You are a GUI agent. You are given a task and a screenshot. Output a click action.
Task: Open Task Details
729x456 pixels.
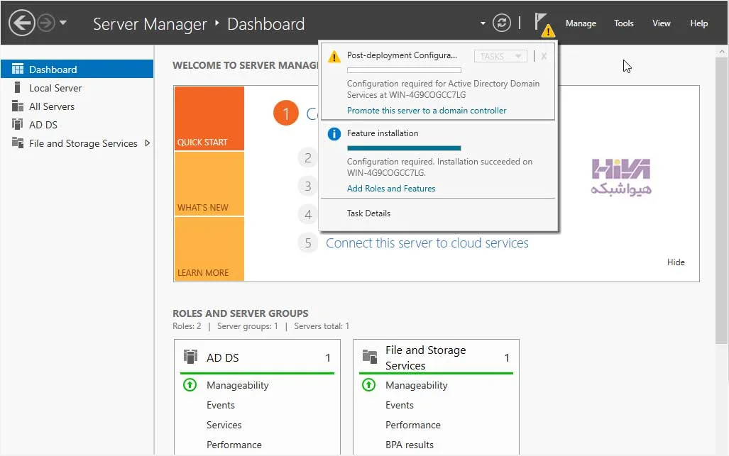(368, 213)
